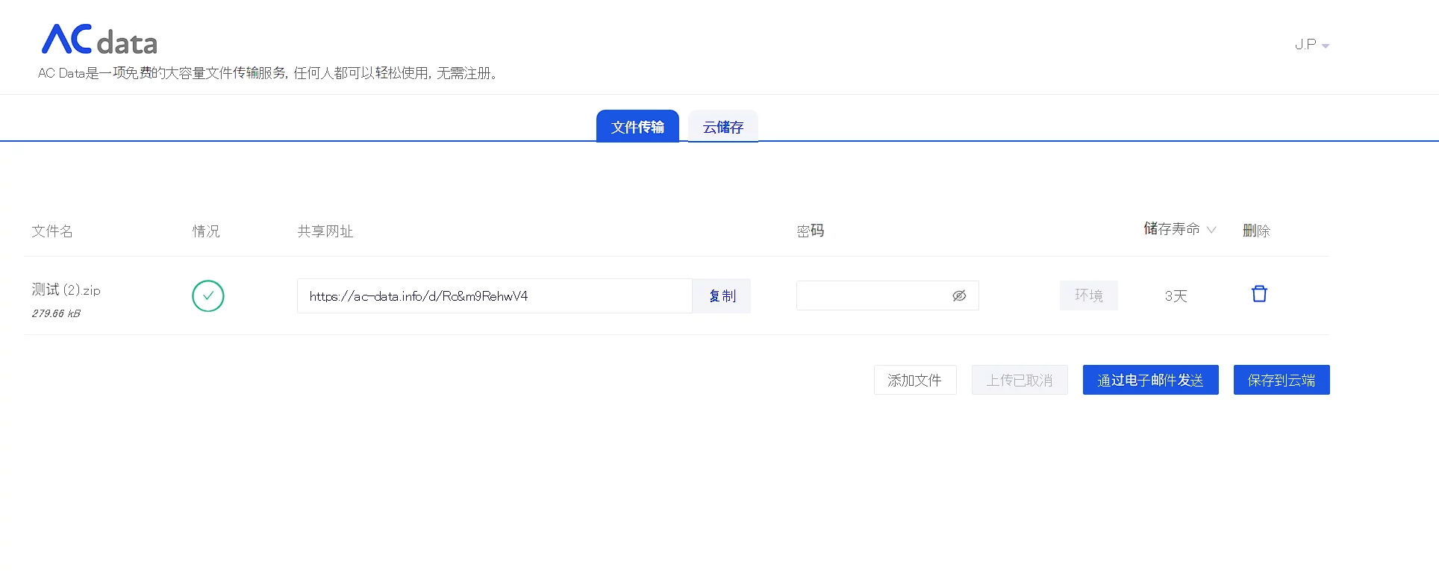The image size is (1439, 585).
Task: Switch to the 云储存 tab
Action: point(722,127)
